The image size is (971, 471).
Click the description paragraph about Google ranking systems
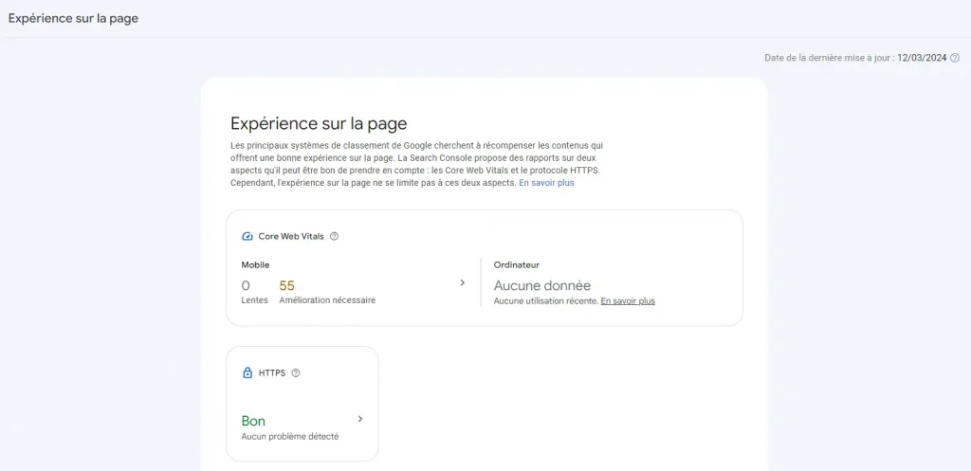(417, 165)
